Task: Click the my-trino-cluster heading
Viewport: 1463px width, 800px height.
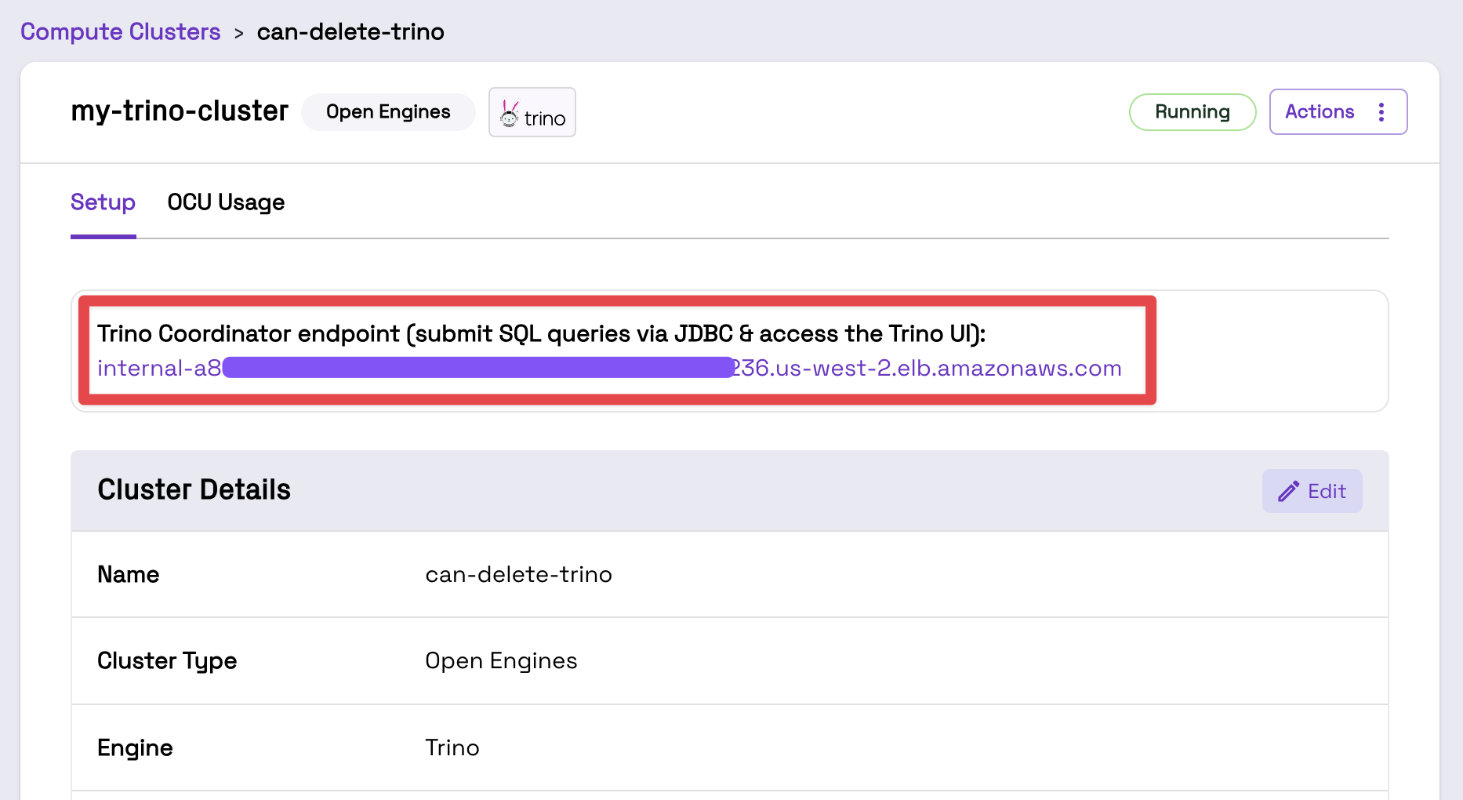Action: pos(180,111)
